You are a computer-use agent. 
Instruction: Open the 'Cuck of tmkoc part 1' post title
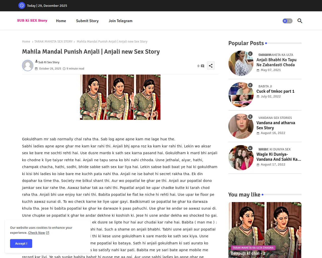275,91
